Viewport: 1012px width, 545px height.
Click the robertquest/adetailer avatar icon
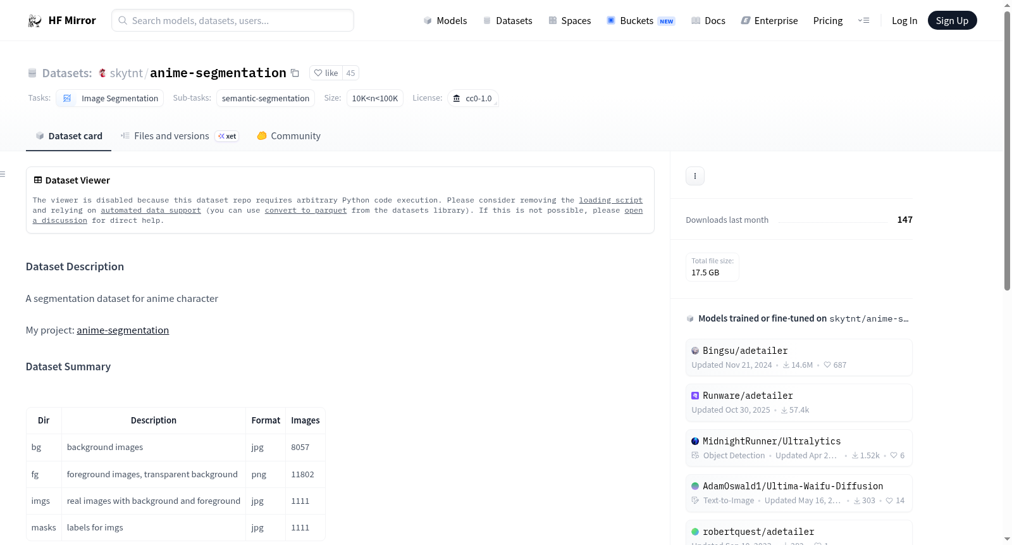tap(695, 532)
